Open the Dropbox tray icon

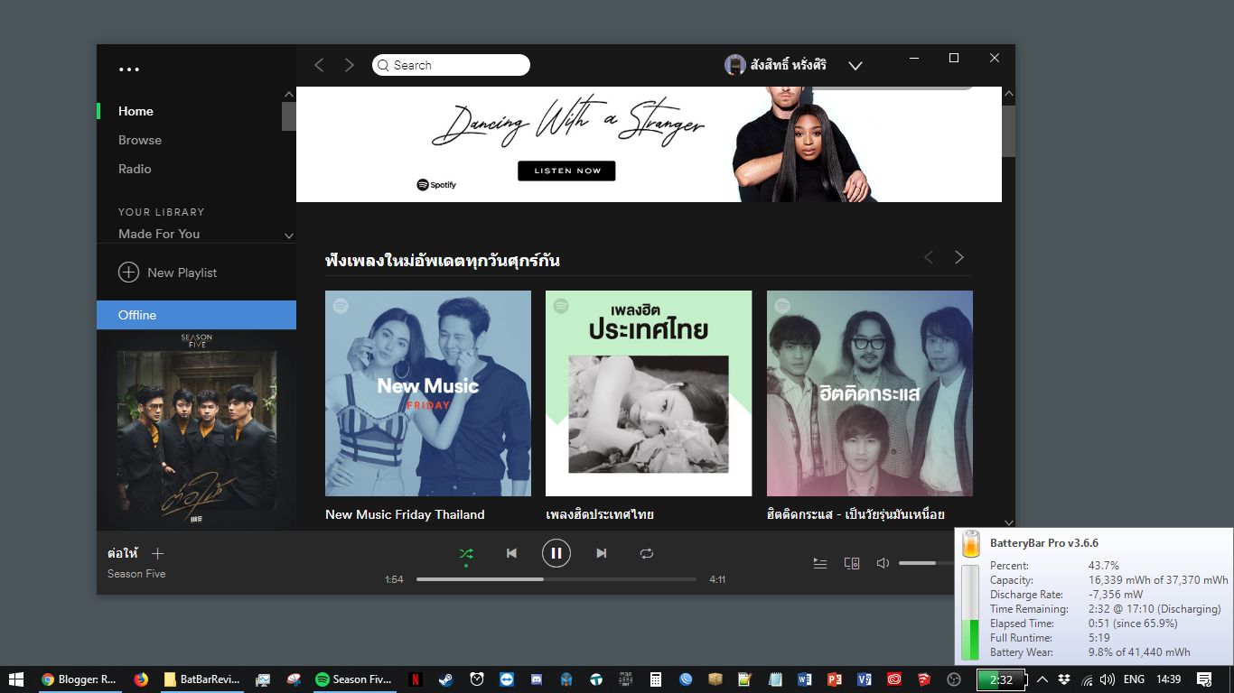(x=1064, y=679)
